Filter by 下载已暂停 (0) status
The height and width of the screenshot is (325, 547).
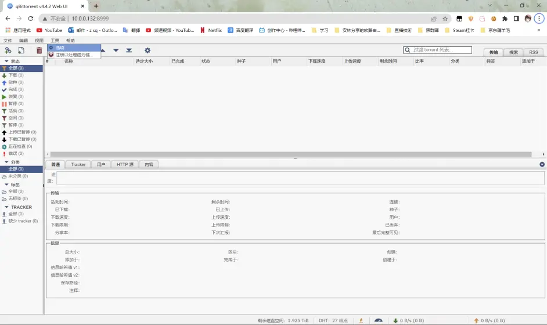21,139
